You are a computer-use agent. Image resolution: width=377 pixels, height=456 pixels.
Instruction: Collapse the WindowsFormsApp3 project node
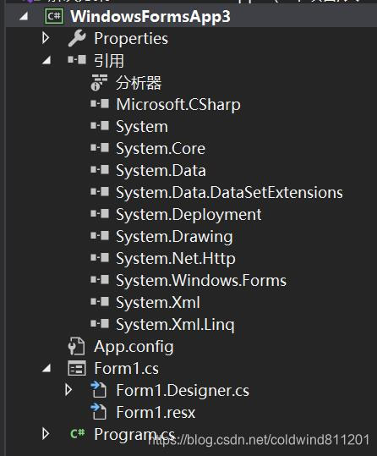click(24, 16)
